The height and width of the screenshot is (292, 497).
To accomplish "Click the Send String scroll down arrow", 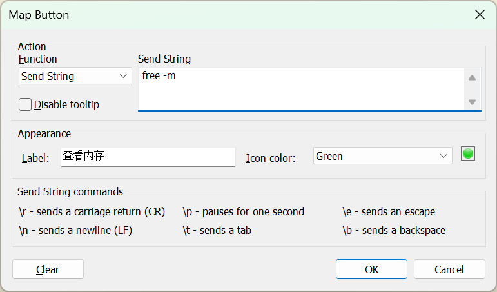I will click(472, 102).
